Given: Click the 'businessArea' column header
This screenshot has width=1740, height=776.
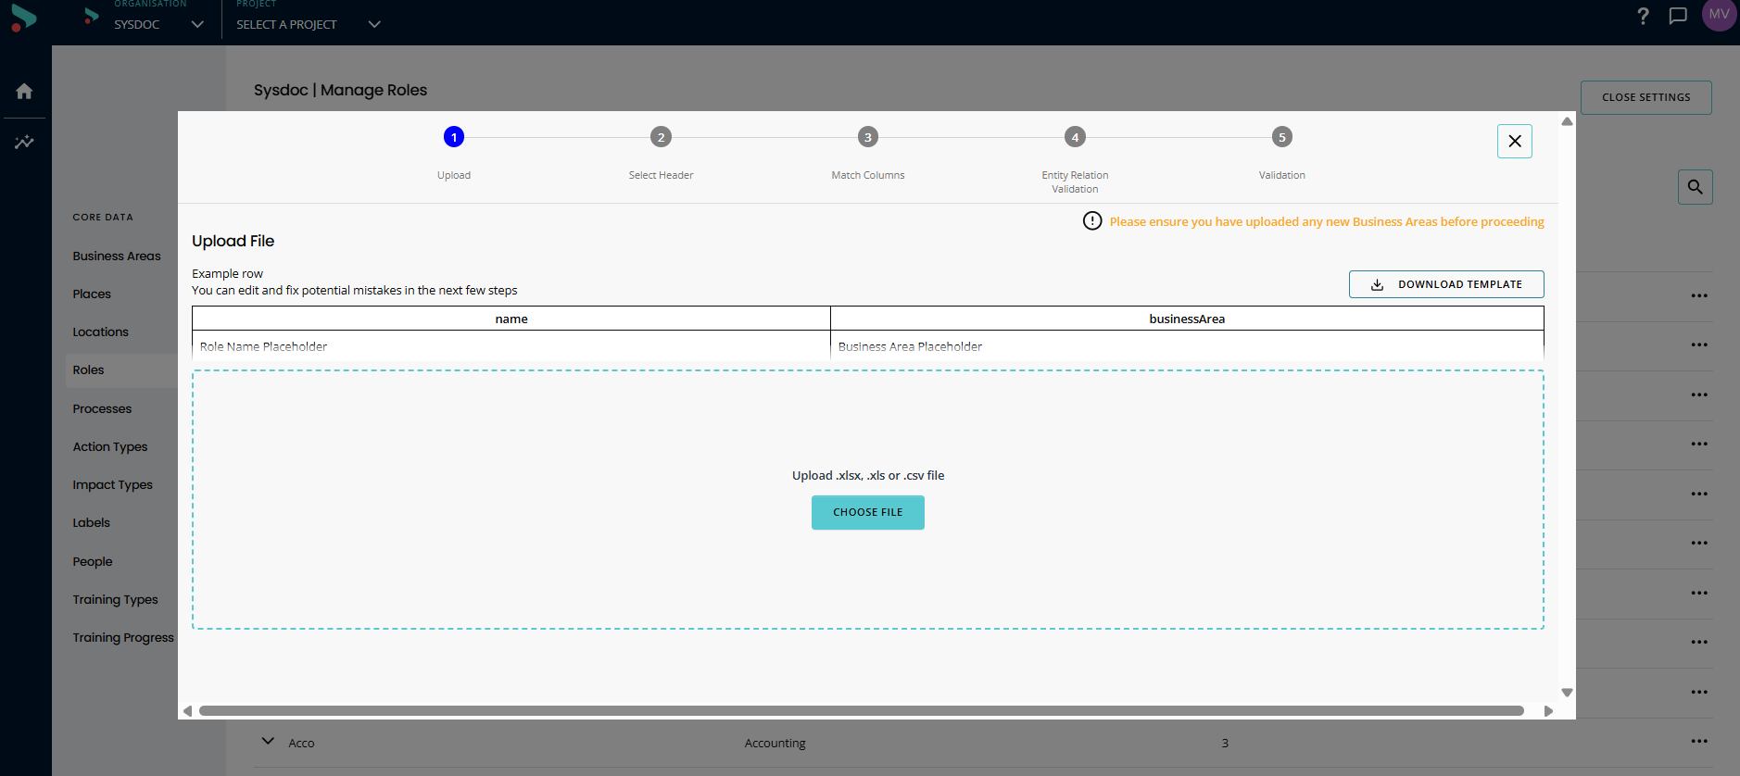Looking at the screenshot, I should pos(1187,319).
